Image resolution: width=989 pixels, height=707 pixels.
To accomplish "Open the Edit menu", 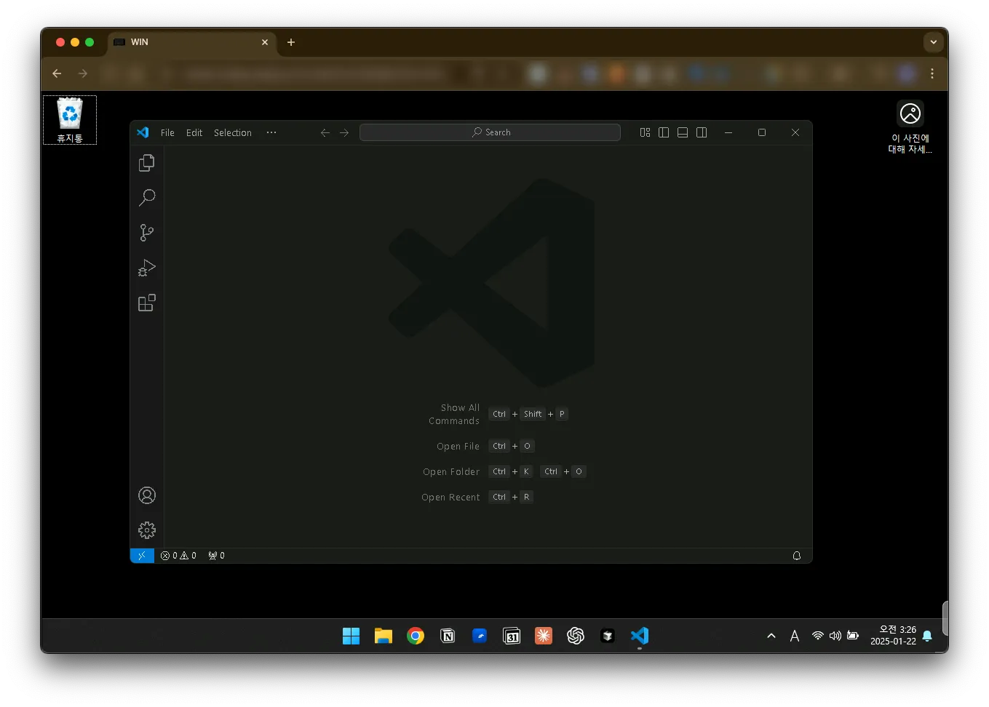I will pyautogui.click(x=194, y=132).
